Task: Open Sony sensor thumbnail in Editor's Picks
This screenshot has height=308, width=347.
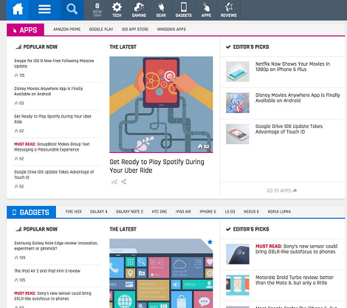Action: click(238, 254)
